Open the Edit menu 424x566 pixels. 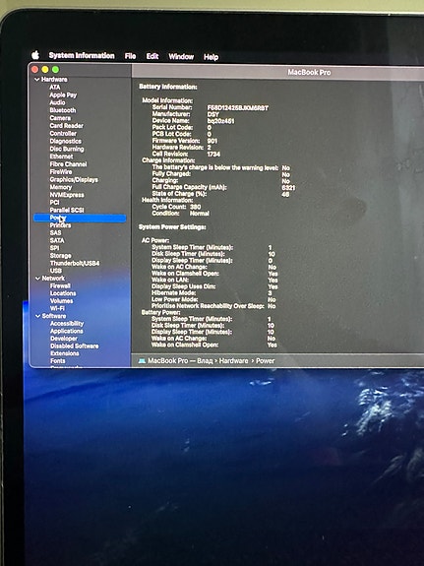152,56
